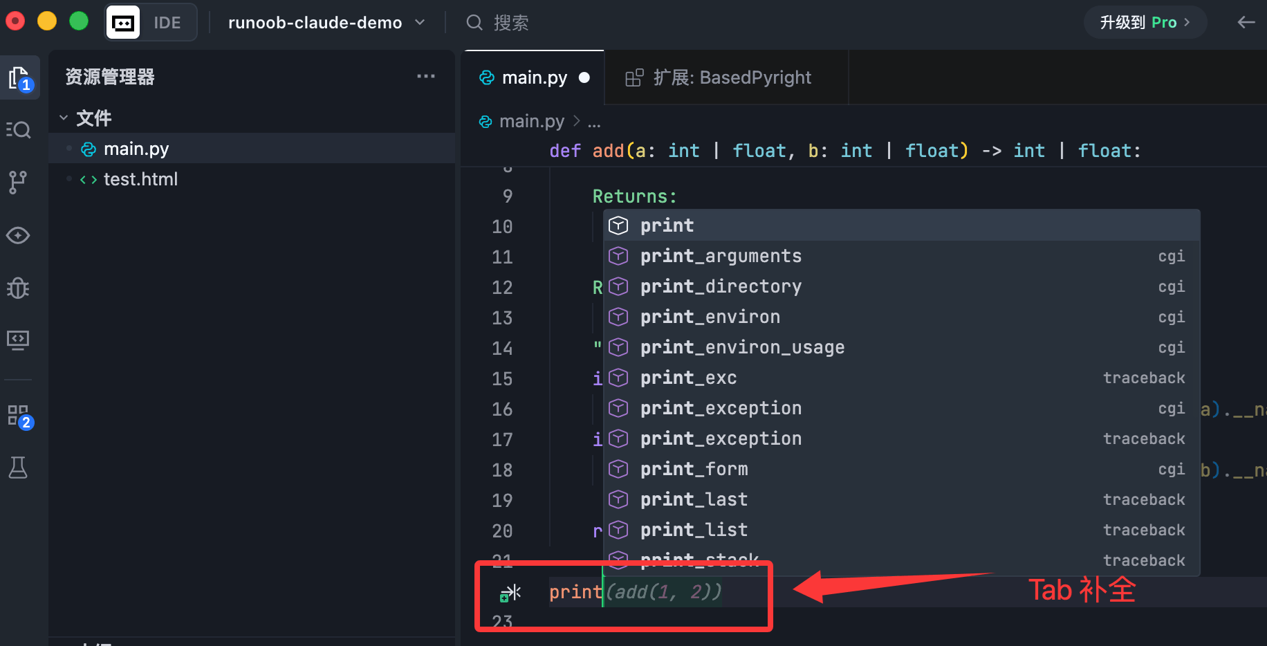The width and height of the screenshot is (1267, 646).
Task: Click the IDE mode button
Action: point(151,22)
